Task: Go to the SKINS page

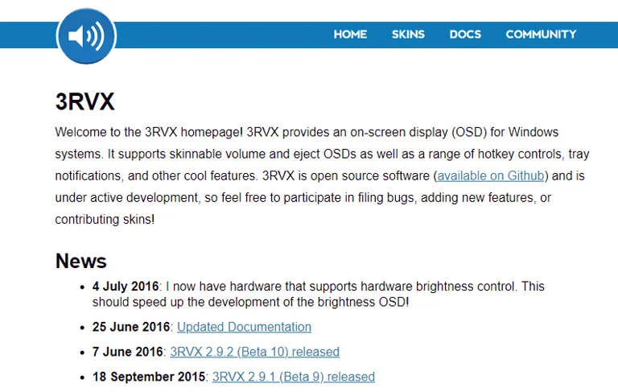Action: (408, 35)
